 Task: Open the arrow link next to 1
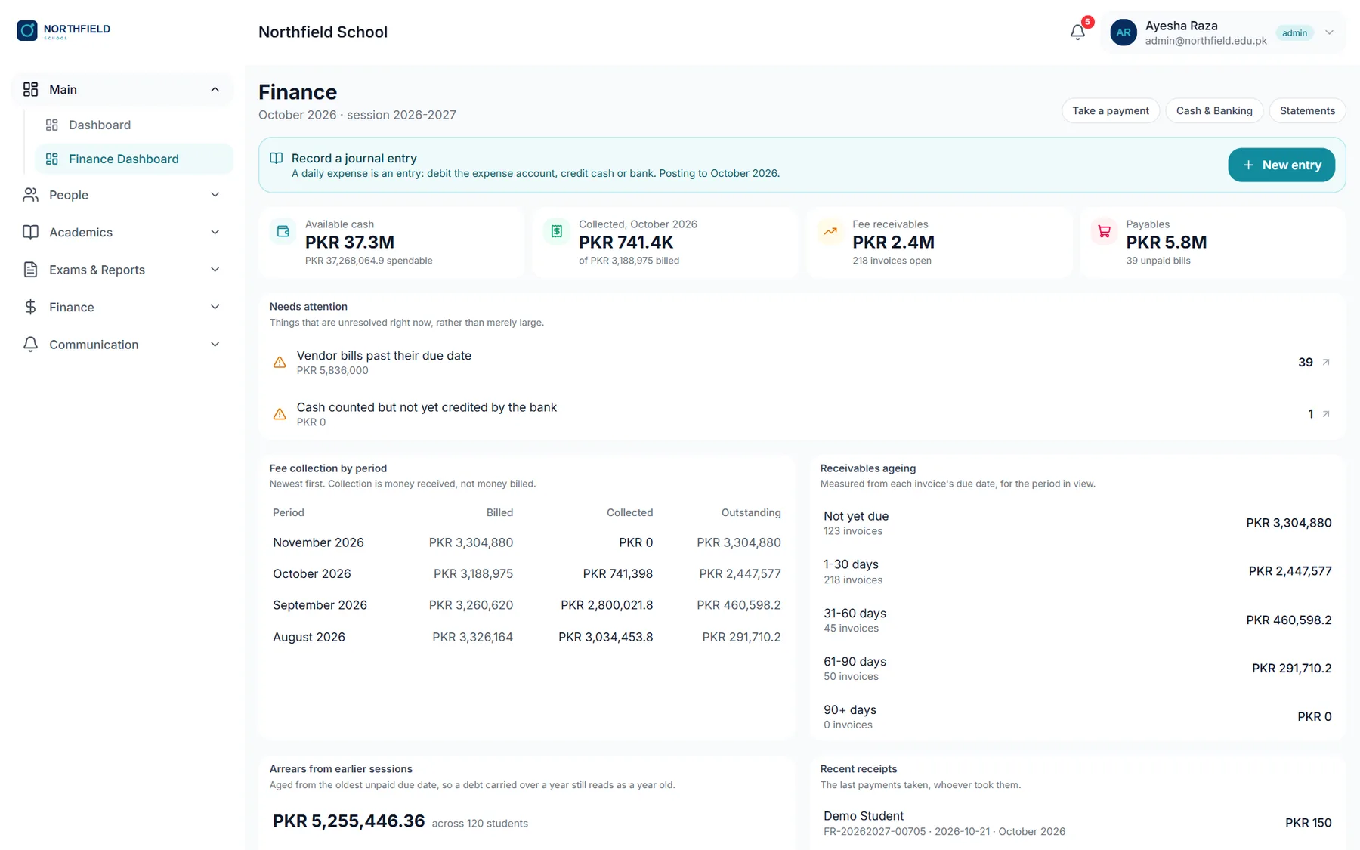point(1326,414)
